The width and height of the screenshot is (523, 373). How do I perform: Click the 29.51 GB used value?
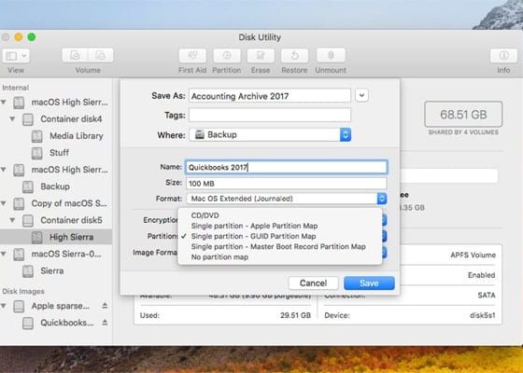tap(295, 315)
